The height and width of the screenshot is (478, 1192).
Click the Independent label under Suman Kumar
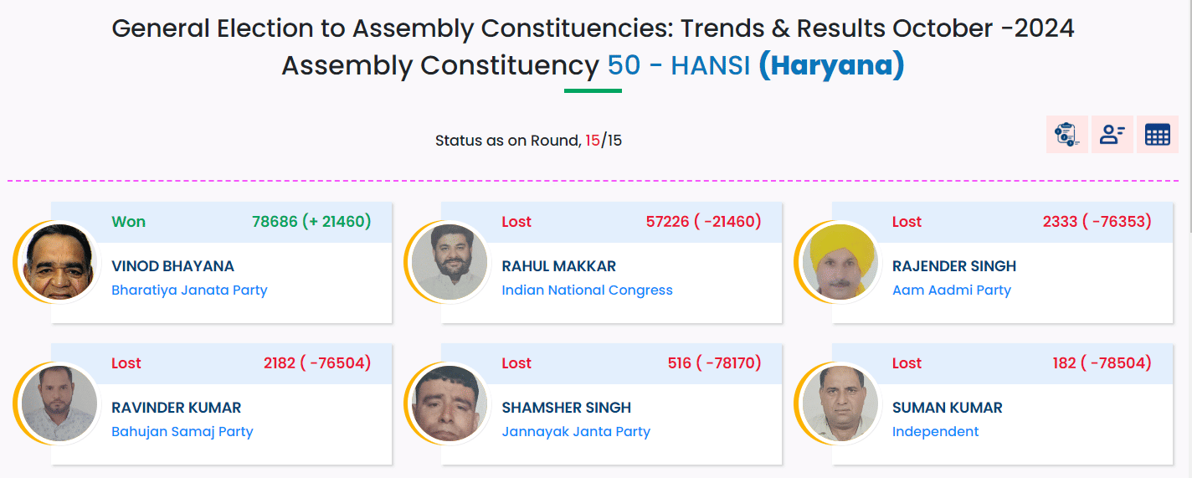[935, 432]
